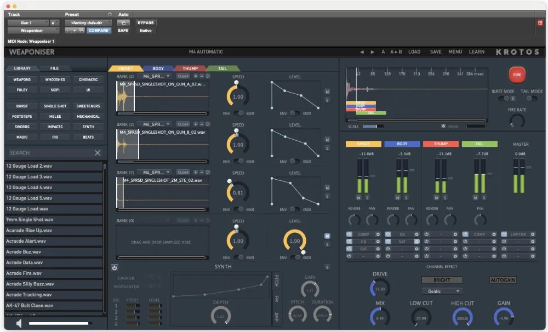Select '9mm Single Shot.wav' in the list

(54, 220)
